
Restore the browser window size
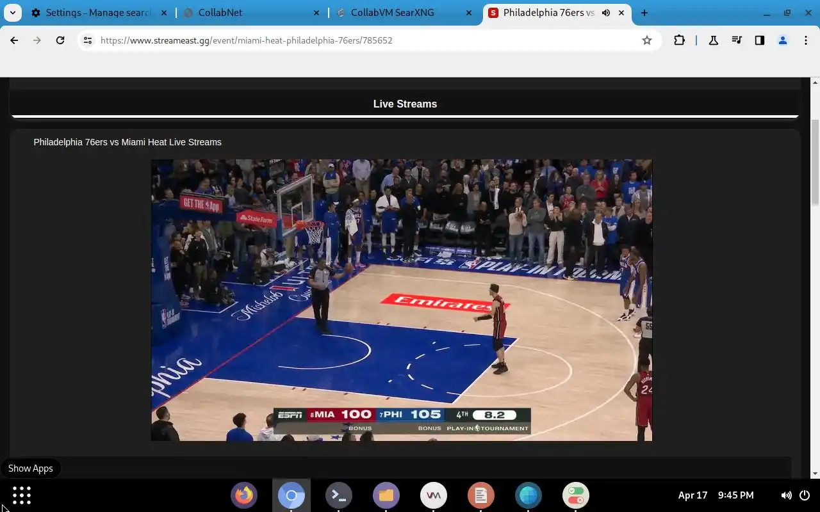[x=787, y=13]
